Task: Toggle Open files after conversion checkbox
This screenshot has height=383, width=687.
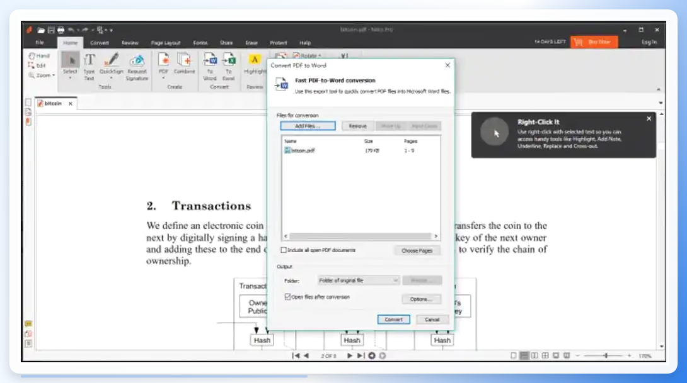Action: pos(287,297)
